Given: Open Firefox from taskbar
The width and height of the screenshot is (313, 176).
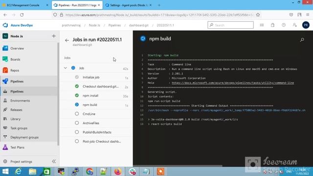Looking at the screenshot, I should click(x=118, y=172).
